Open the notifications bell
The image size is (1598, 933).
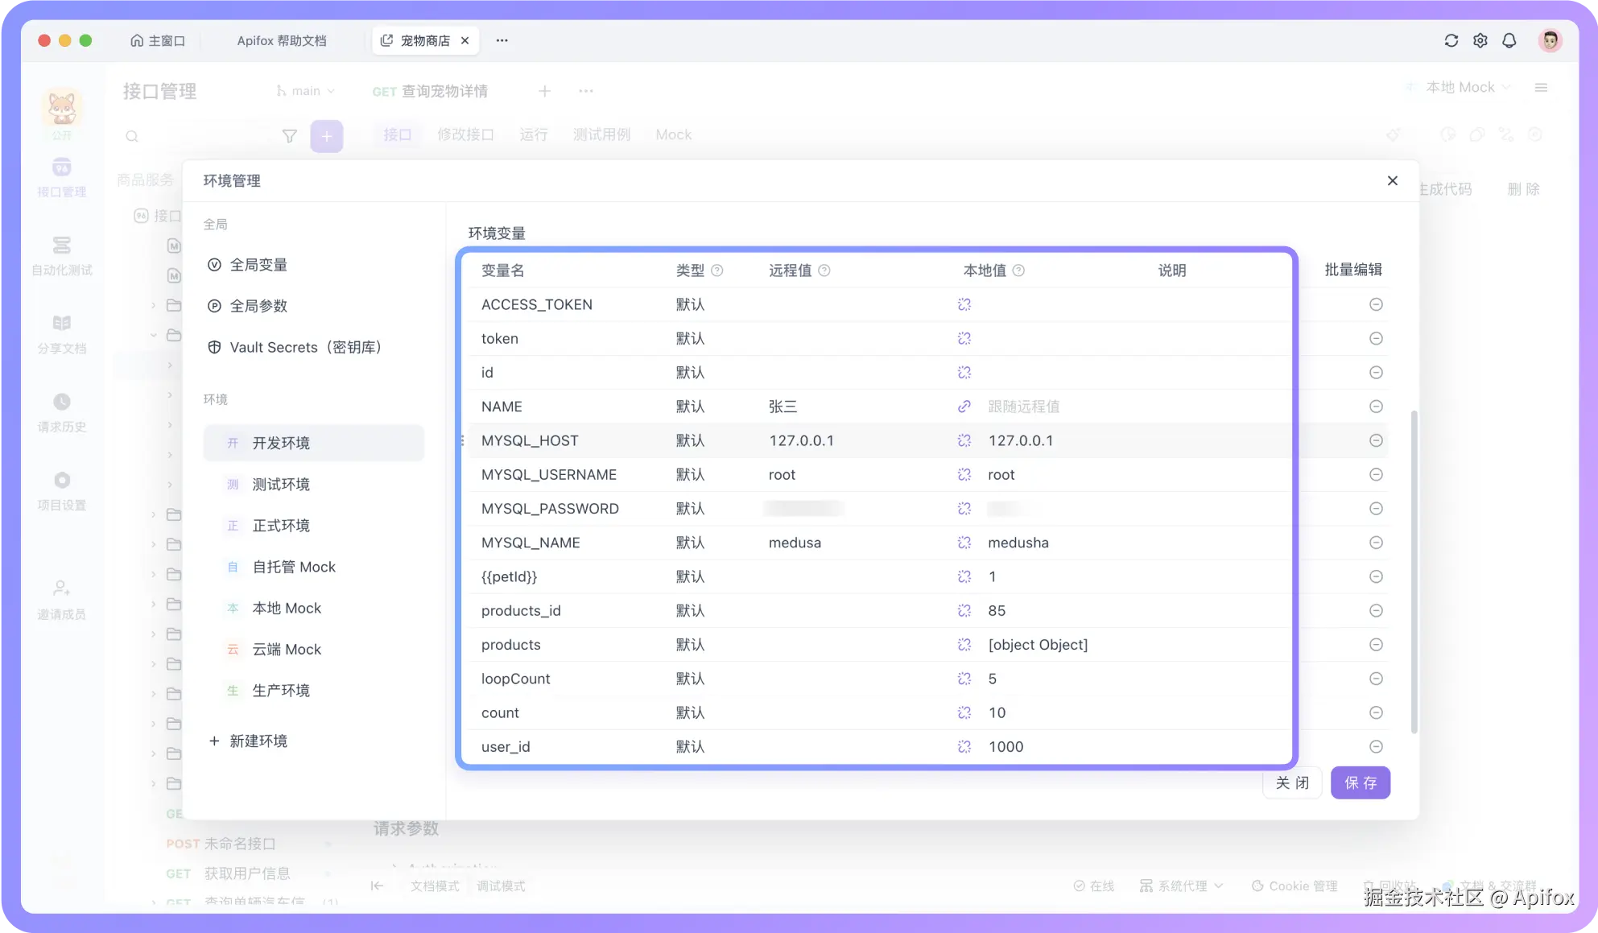tap(1509, 40)
